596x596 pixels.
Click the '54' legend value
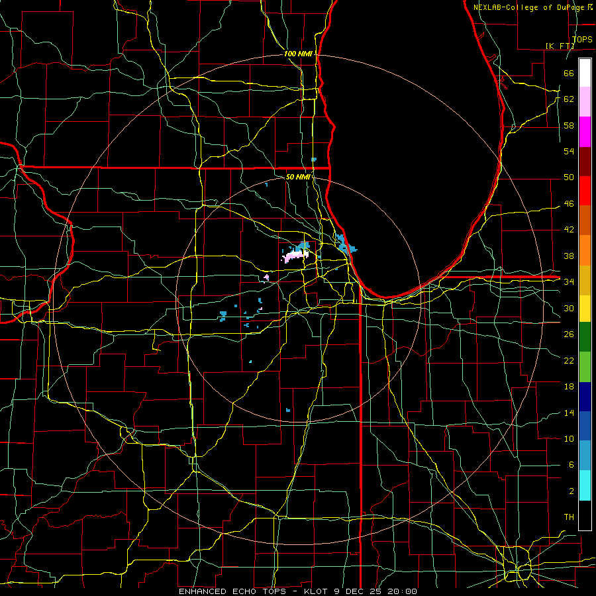(569, 151)
